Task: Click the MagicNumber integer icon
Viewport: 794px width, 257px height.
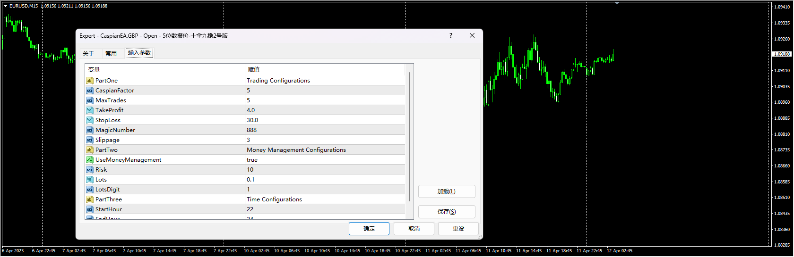Action: click(89, 130)
